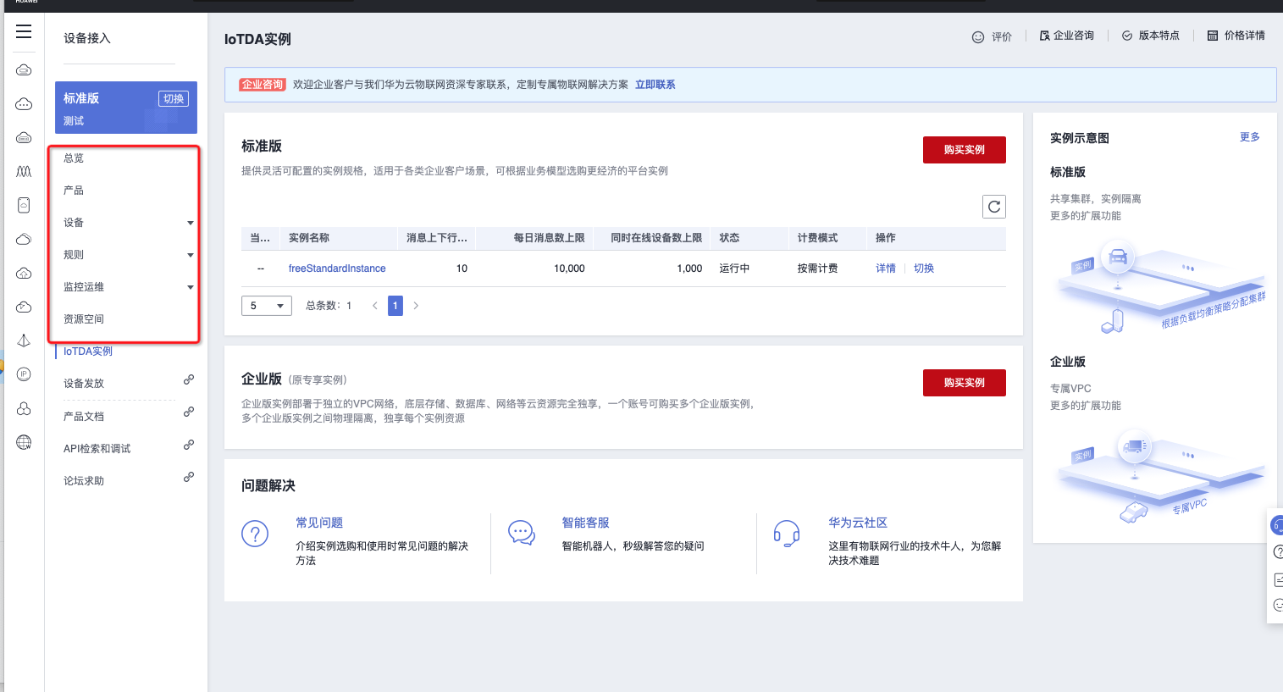Viewport: 1283px width, 692px height.
Task: Click the headset icon for 华为云社区
Action: click(787, 533)
